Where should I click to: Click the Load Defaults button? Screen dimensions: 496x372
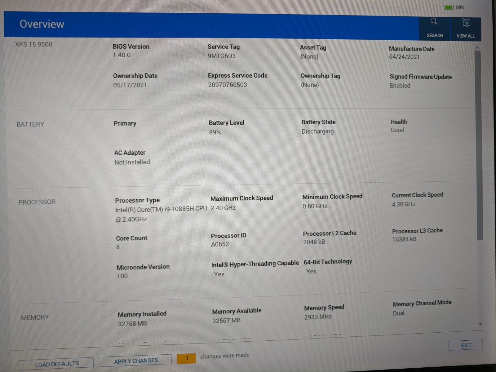point(56,364)
